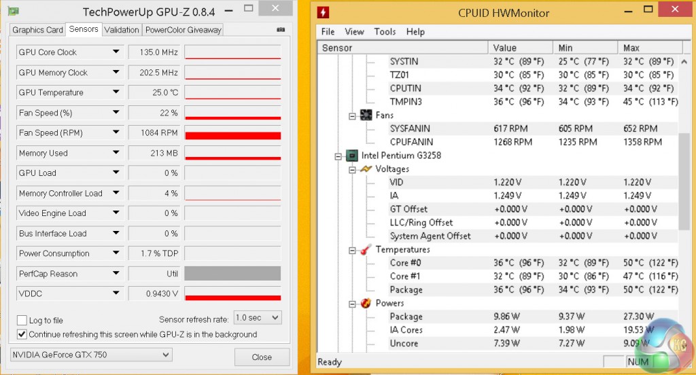Open the Memory Controller Load dropdown
This screenshot has width=696, height=375.
116,193
